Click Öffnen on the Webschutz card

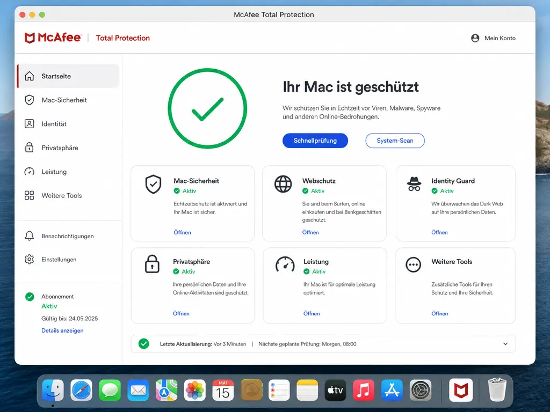(x=310, y=232)
